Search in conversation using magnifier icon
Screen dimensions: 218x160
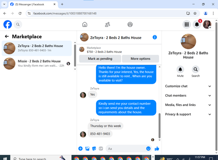pos(195,69)
